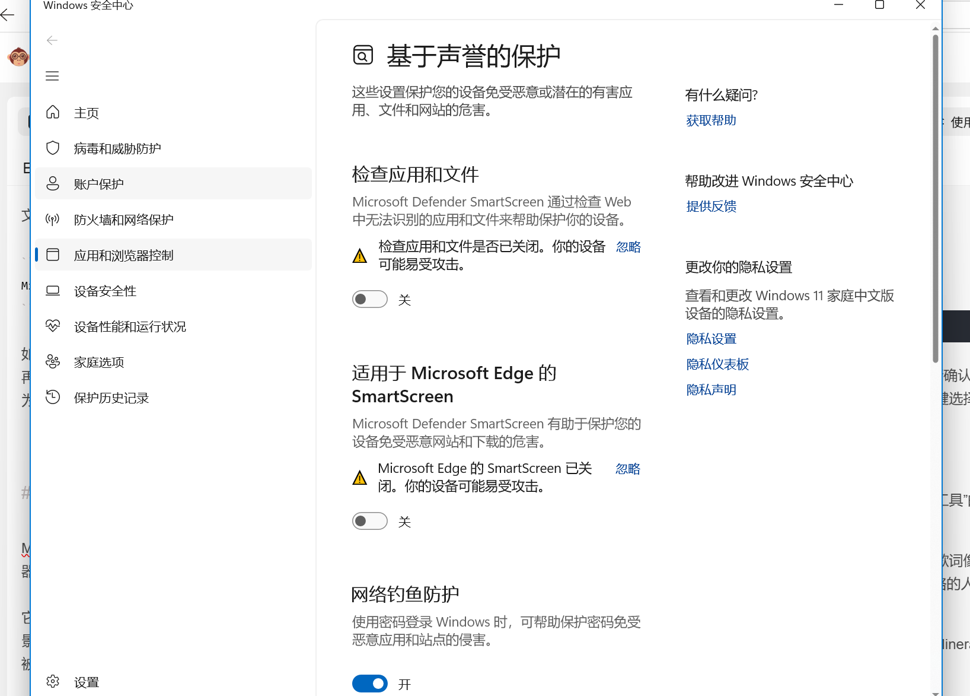Click the warning triangle beside 检查应用和文件 alert
This screenshot has width=970, height=696.
coord(359,256)
